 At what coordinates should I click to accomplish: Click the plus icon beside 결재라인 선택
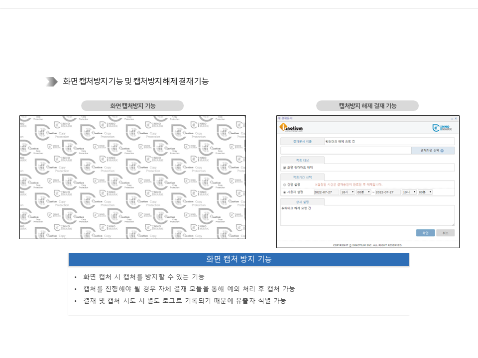[442, 151]
